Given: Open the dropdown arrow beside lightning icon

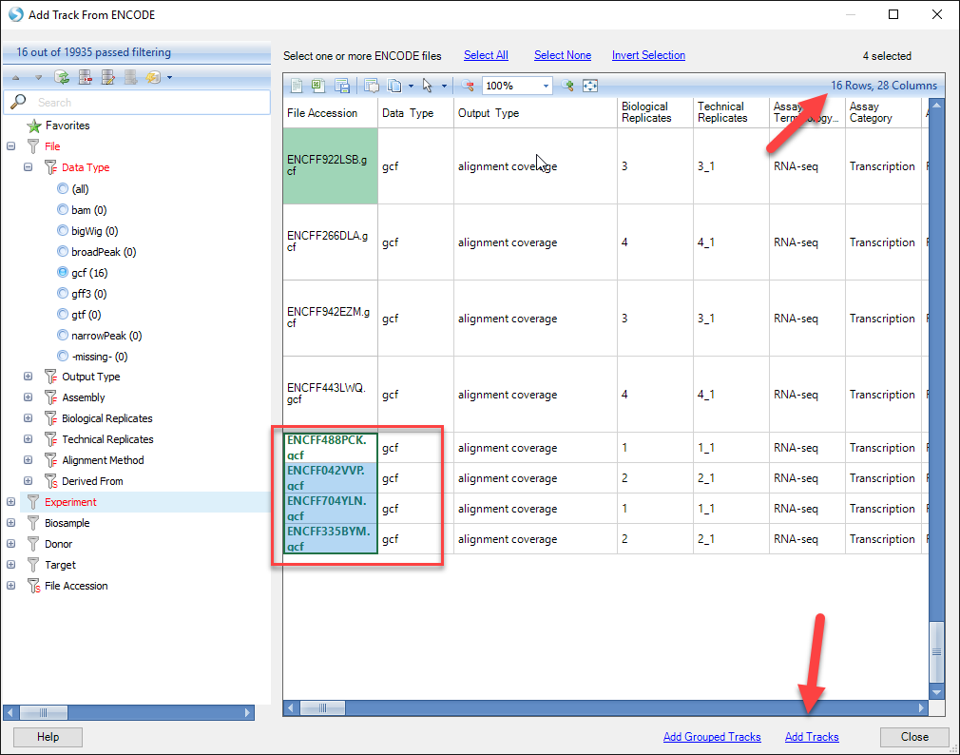Looking at the screenshot, I should click(169, 78).
